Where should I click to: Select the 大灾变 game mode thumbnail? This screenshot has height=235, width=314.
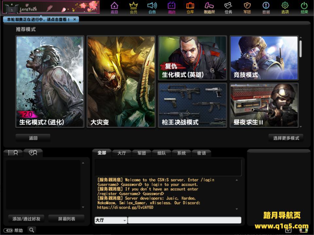(121, 82)
